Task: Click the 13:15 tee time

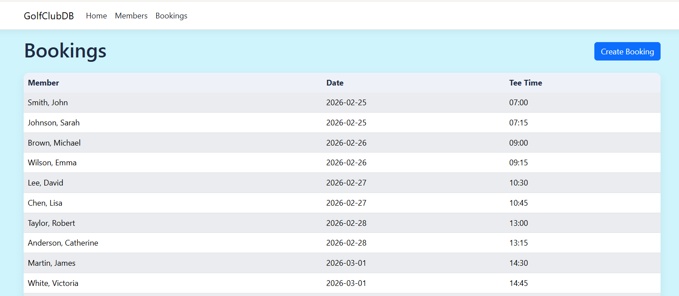Action: [x=519, y=243]
